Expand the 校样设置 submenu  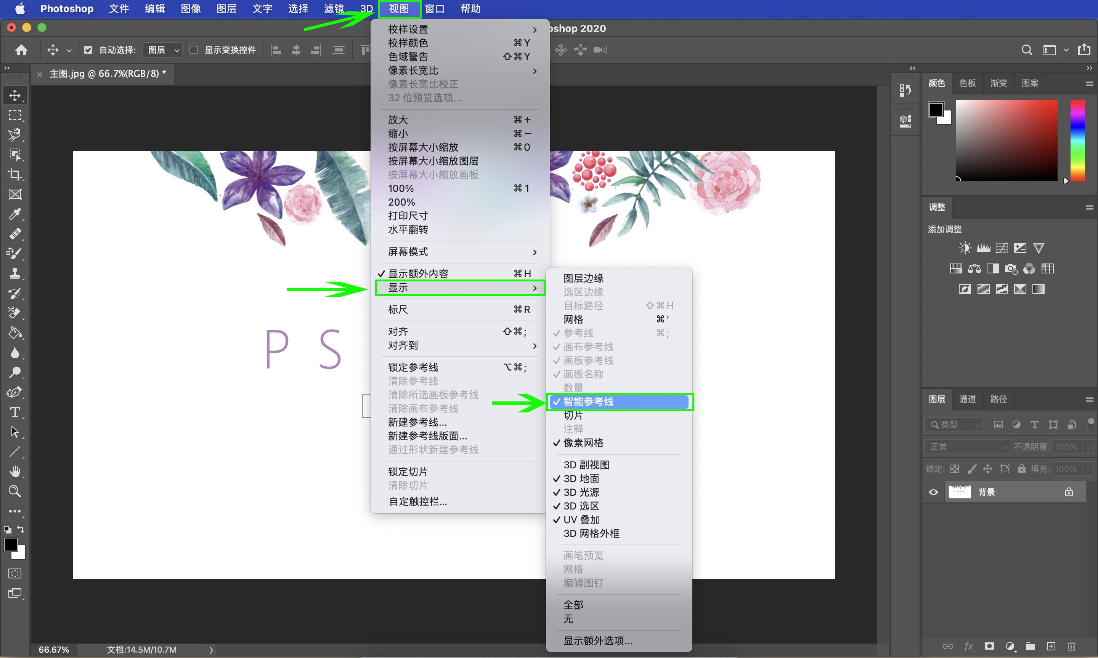[460, 29]
